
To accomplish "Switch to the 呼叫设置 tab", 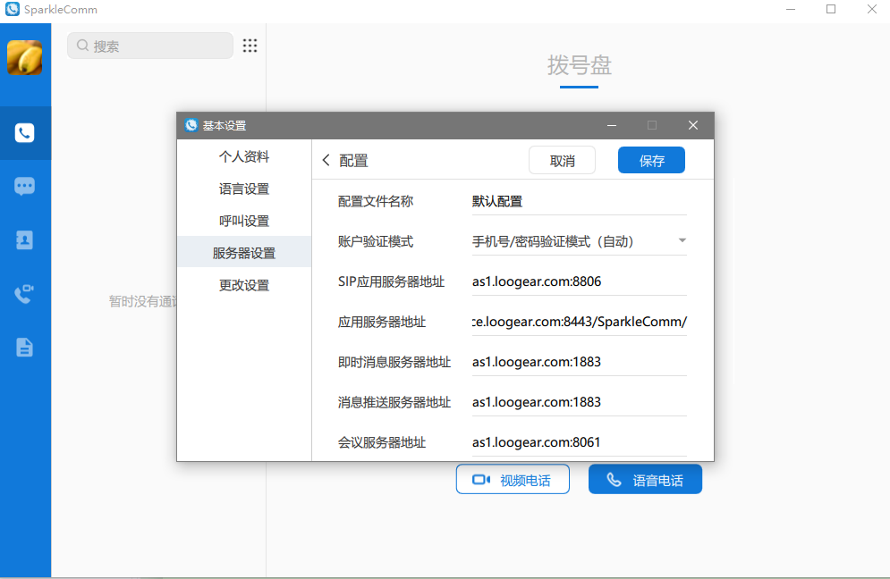I will click(244, 221).
